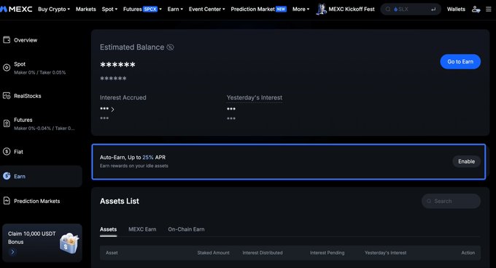
Task: Click the gift box bonus image
Action: coord(69,243)
